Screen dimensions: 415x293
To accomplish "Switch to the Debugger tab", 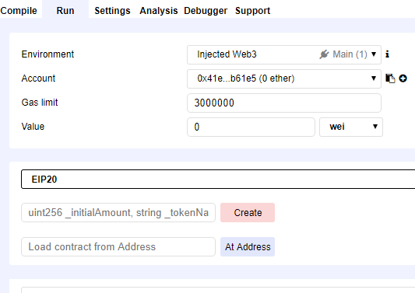I will (206, 11).
